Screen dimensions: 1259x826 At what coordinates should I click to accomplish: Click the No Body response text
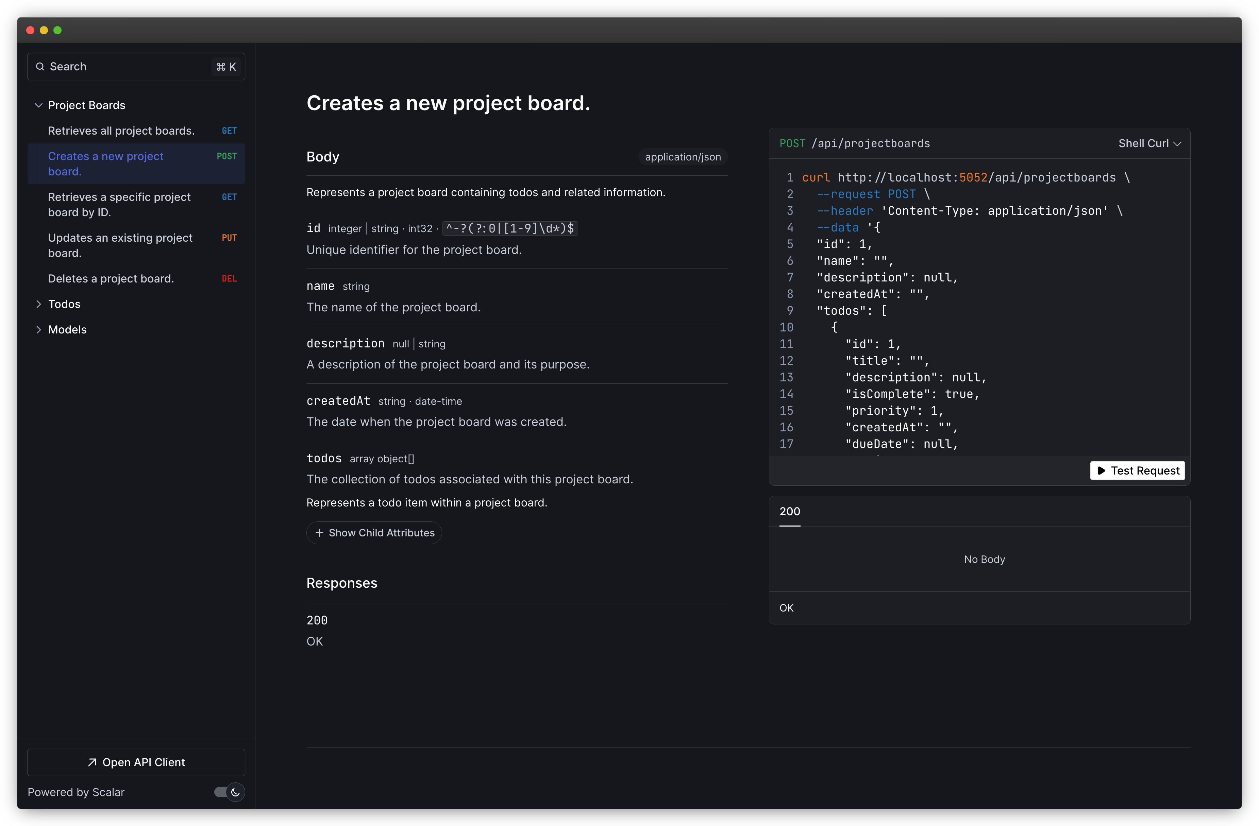(984, 560)
